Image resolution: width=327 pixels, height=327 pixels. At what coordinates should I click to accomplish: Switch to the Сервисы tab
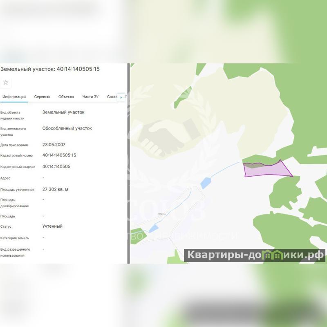pyautogui.click(x=42, y=97)
